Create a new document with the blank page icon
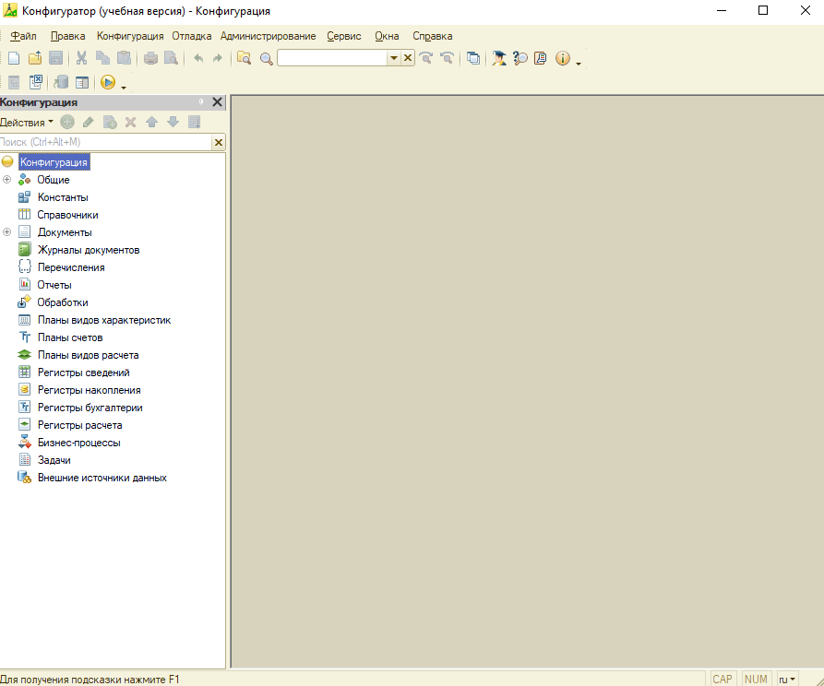Screen dimensions: 824x686 (x=14, y=58)
